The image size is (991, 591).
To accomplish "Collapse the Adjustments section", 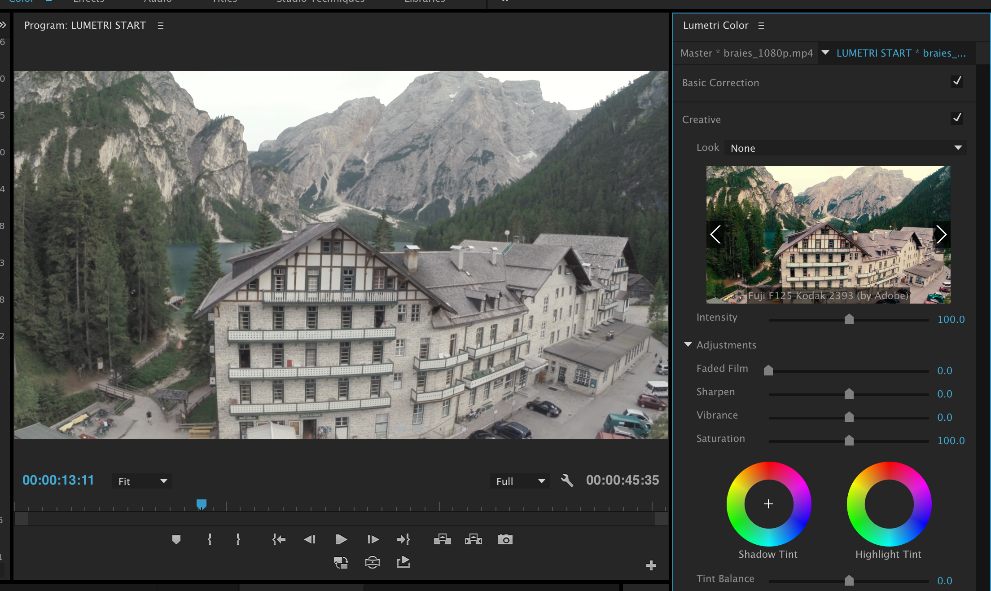I will (x=688, y=344).
